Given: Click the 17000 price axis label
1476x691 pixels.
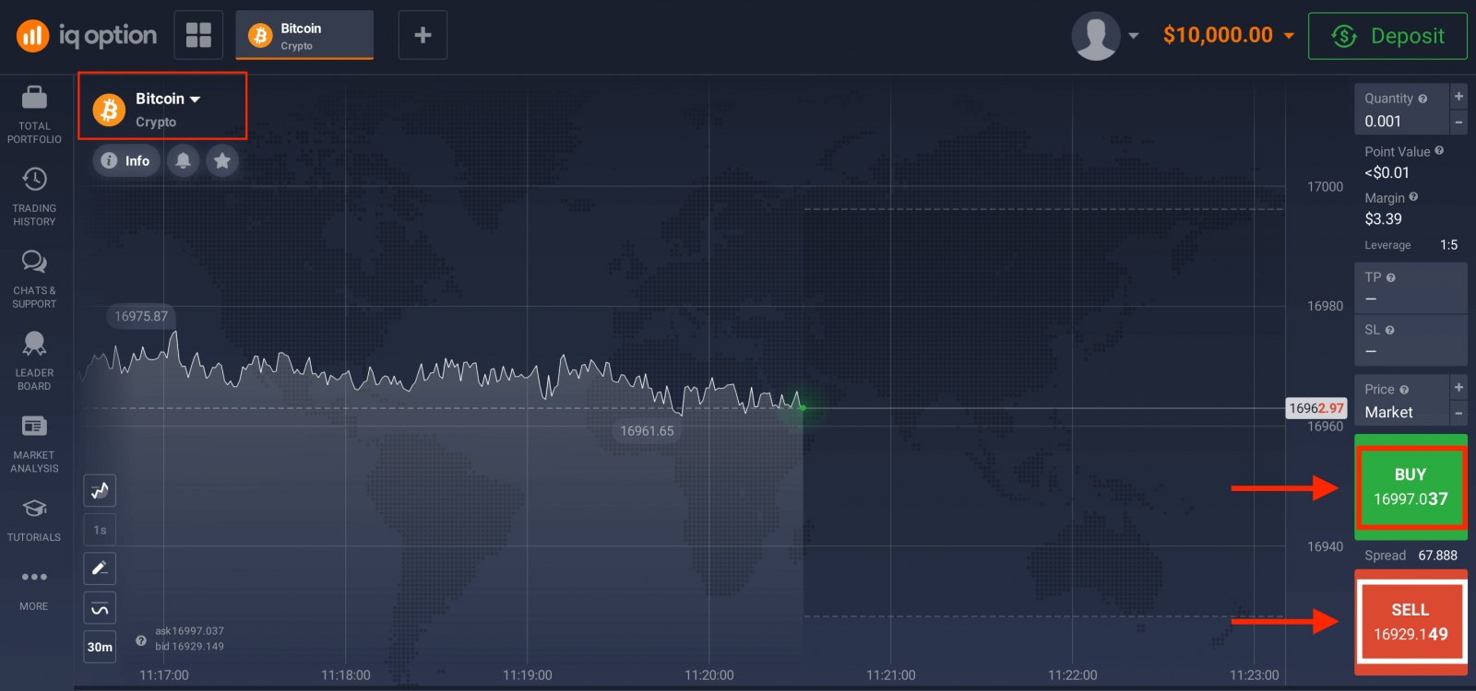Looking at the screenshot, I should (1325, 187).
